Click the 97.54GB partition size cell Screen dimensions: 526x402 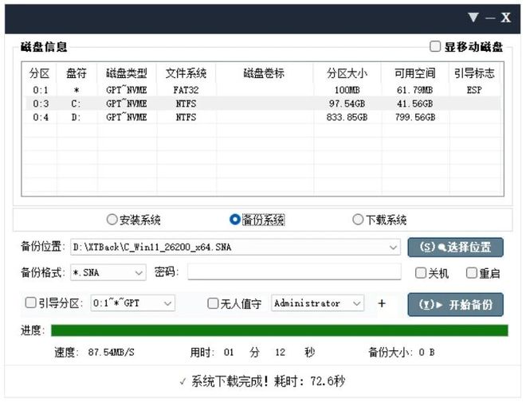pyautogui.click(x=347, y=103)
